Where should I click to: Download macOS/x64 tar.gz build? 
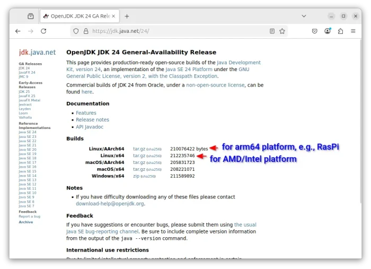(139, 169)
